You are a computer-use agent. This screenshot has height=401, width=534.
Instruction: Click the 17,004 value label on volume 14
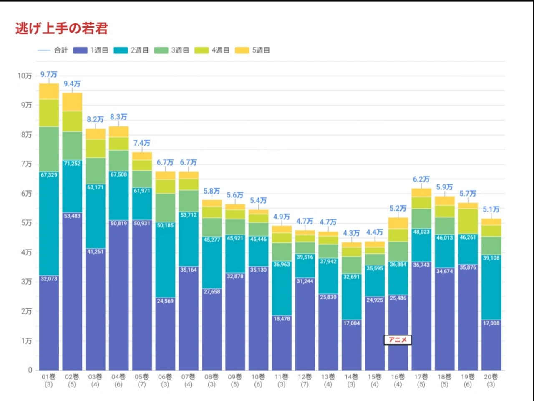(x=351, y=323)
